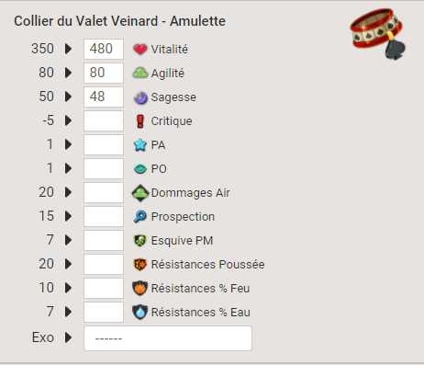Click the Sagesse purple moon icon
Viewport: 424px width, 365px height.
(x=140, y=97)
